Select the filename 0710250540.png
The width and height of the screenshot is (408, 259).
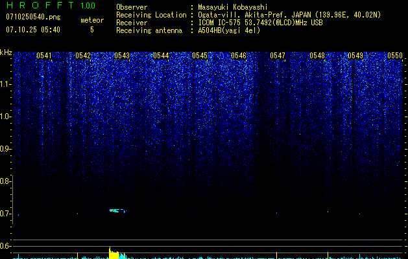[33, 17]
